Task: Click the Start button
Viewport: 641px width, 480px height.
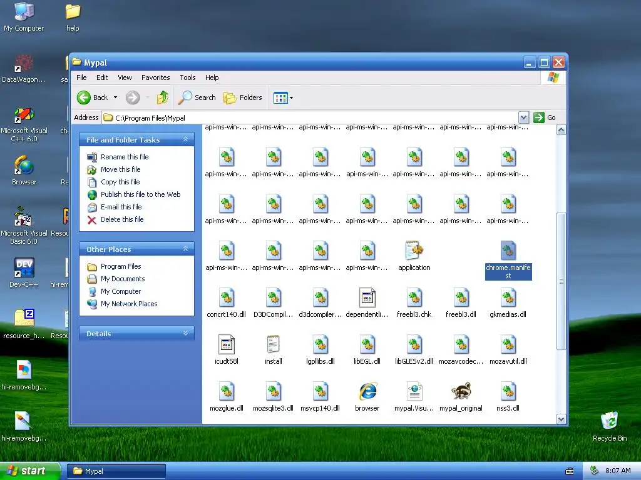Action: [30, 471]
